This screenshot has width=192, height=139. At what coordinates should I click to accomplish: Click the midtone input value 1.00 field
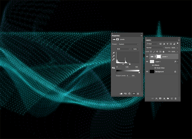[127, 67]
